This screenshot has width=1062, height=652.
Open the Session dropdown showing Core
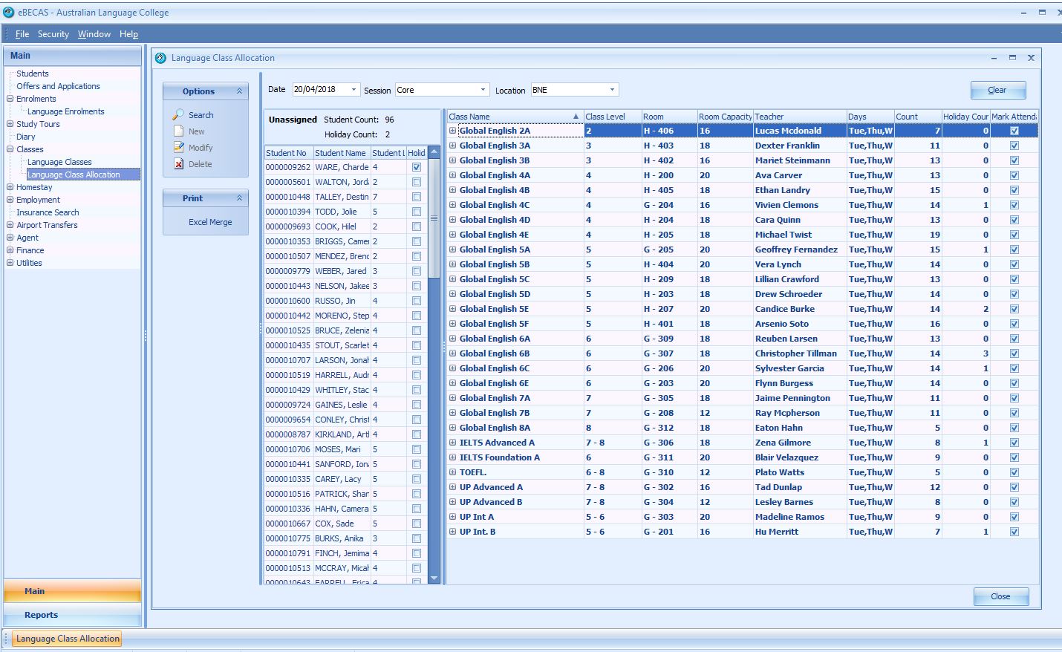coord(483,90)
